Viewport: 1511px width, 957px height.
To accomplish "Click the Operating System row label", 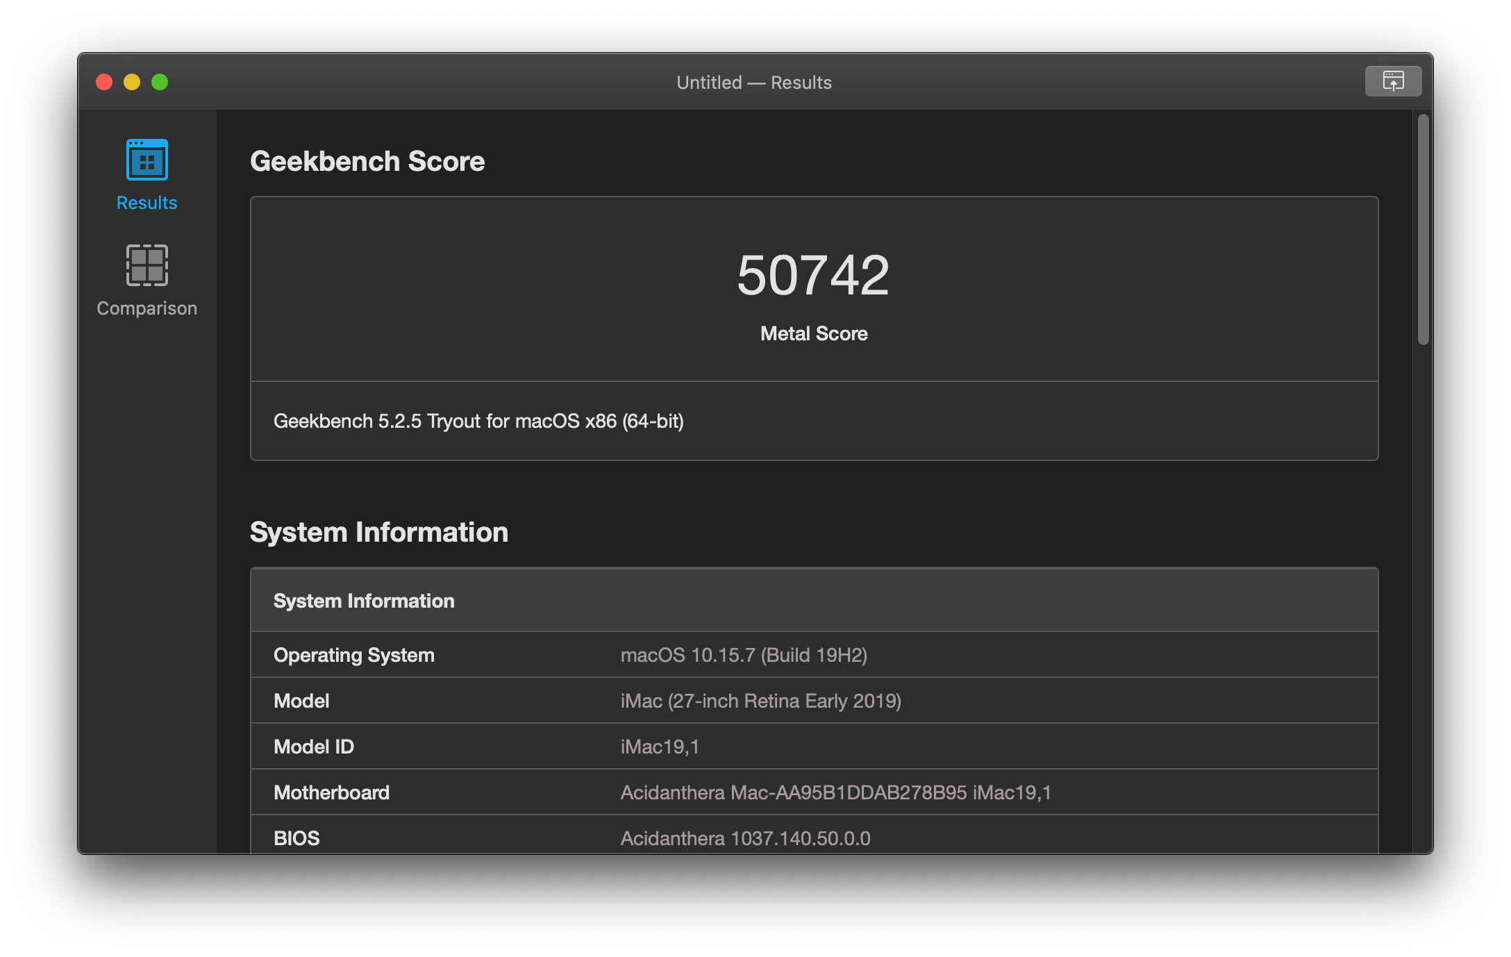I will [354, 655].
